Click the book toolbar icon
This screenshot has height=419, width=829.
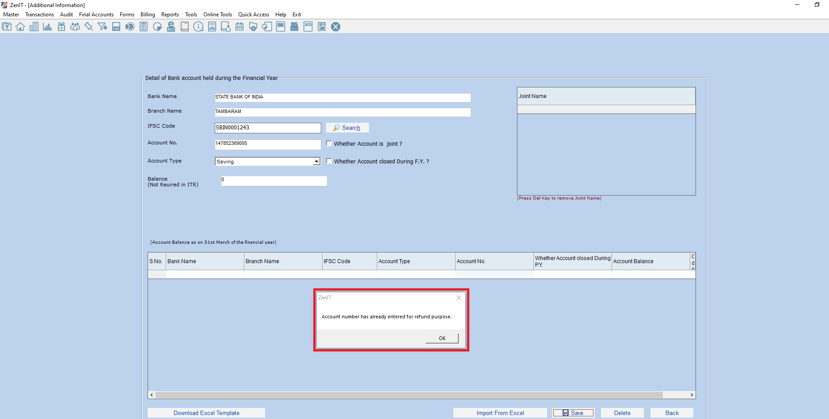(x=185, y=27)
